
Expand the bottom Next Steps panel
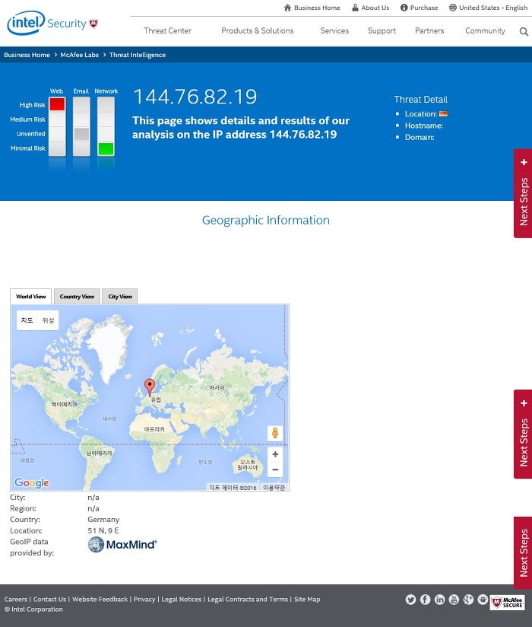(523, 552)
